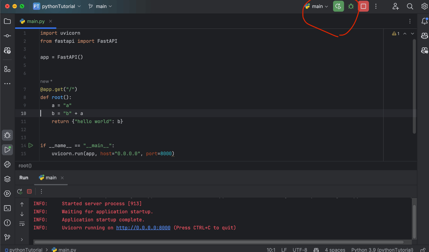The image size is (429, 252).
Task: Open the main branch dropdown
Action: coord(100,6)
